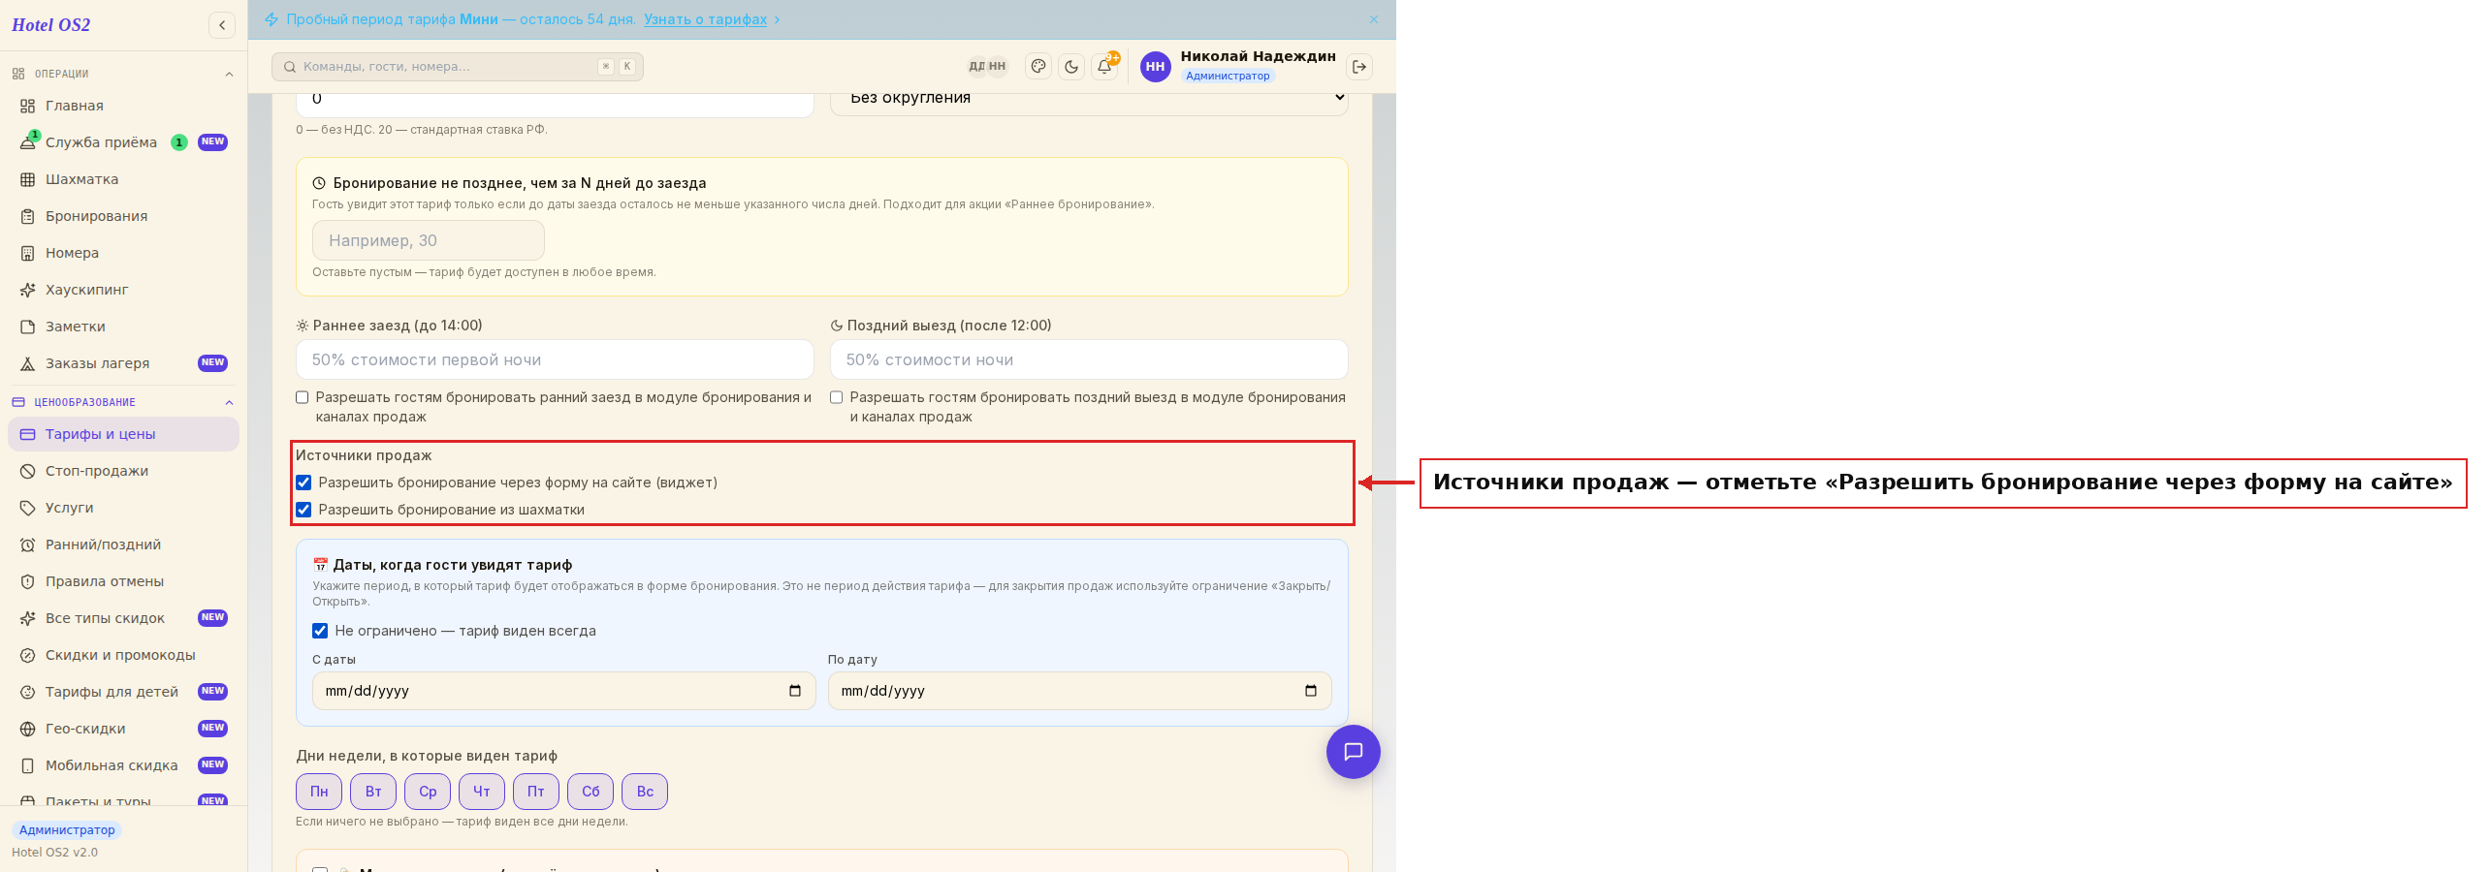Screen dimensions: 2490x872
Task: Click the Гео-скидки globe icon
Action: pyautogui.click(x=27, y=729)
